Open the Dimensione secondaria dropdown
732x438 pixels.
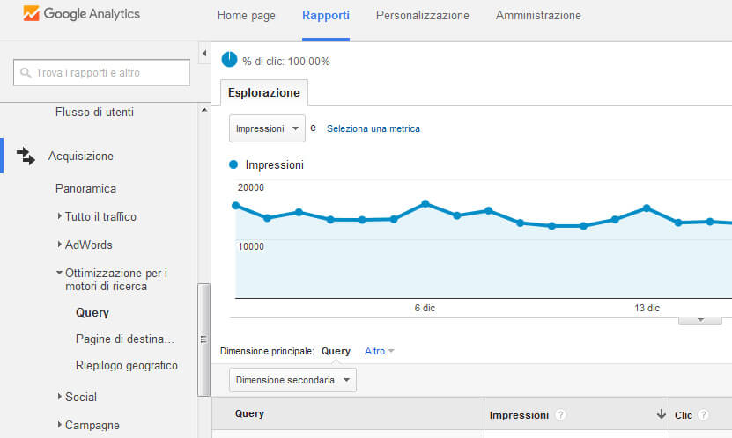tap(292, 380)
